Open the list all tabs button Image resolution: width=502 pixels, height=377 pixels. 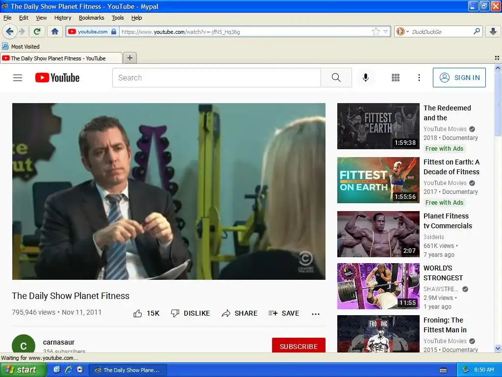click(497, 58)
